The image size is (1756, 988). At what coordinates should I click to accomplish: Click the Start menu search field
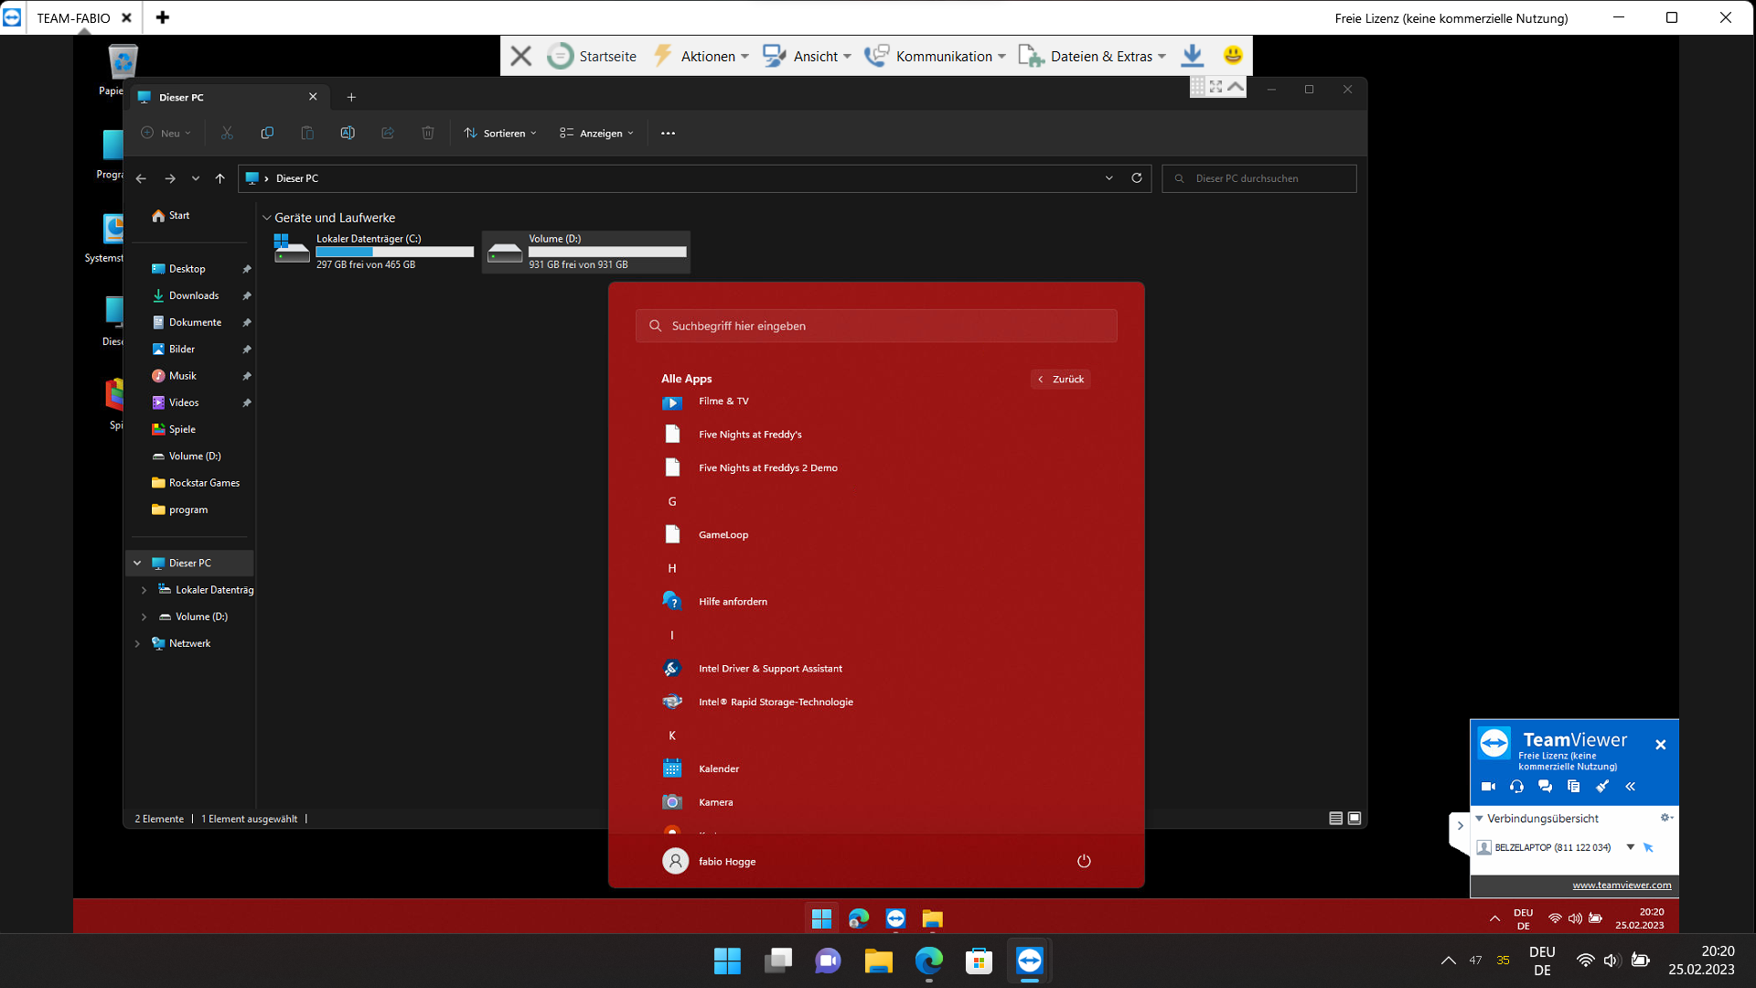(x=876, y=327)
